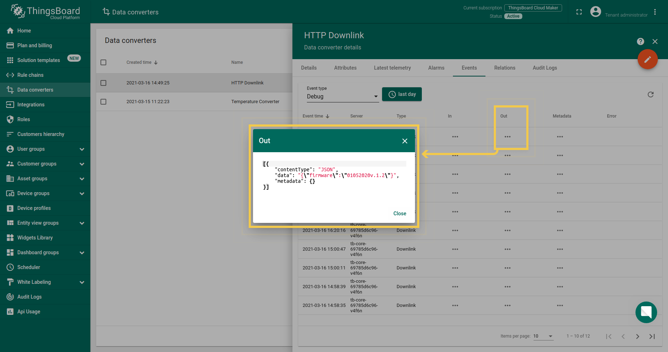View In data for 14:58:39 event
The image size is (668, 352).
[455, 287]
